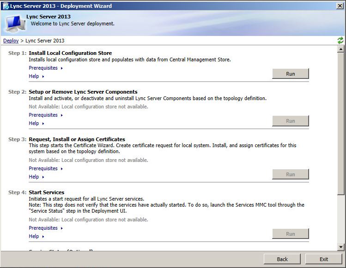The width and height of the screenshot is (346, 268).
Task: Select the 'Request, Install or Assign Certificates' heading
Action: point(77,139)
